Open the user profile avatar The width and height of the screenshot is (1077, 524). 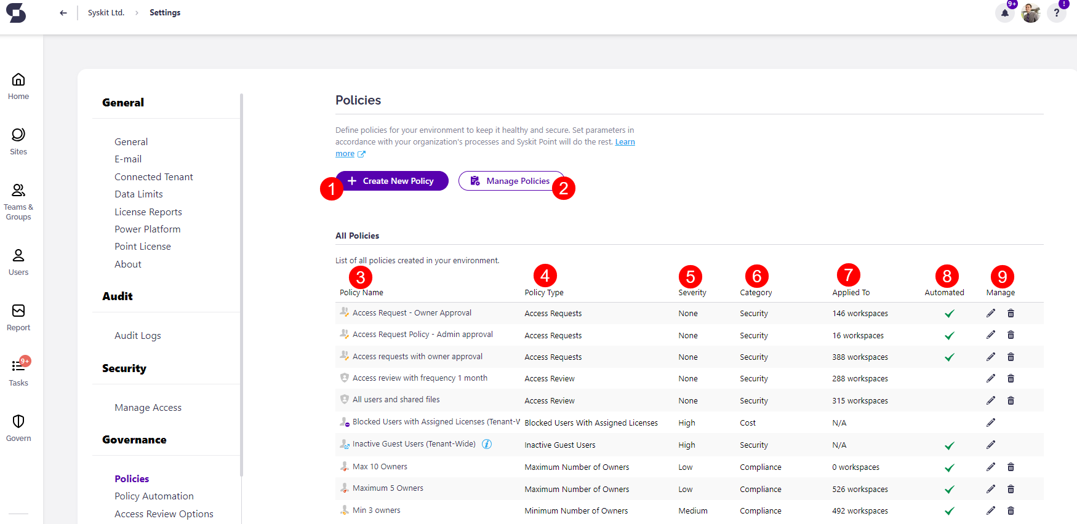pos(1031,13)
